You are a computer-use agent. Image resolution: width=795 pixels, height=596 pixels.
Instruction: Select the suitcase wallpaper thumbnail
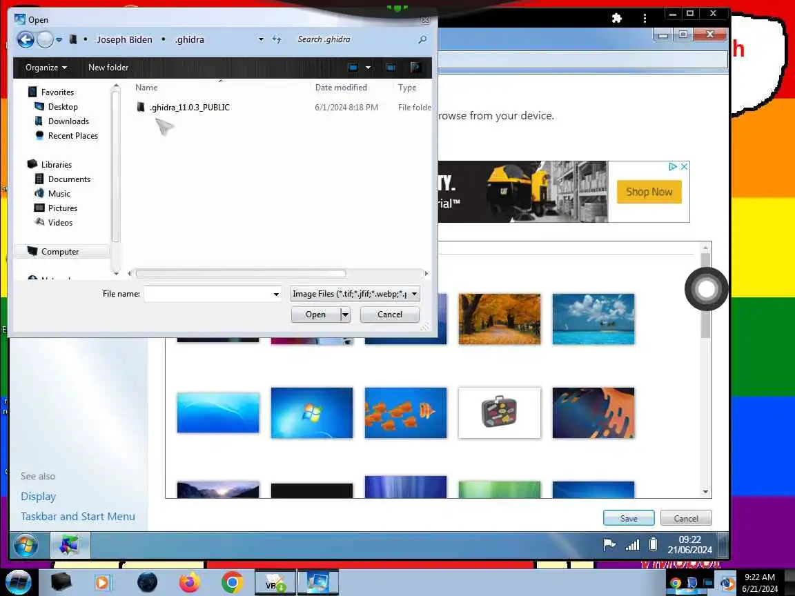tap(500, 413)
